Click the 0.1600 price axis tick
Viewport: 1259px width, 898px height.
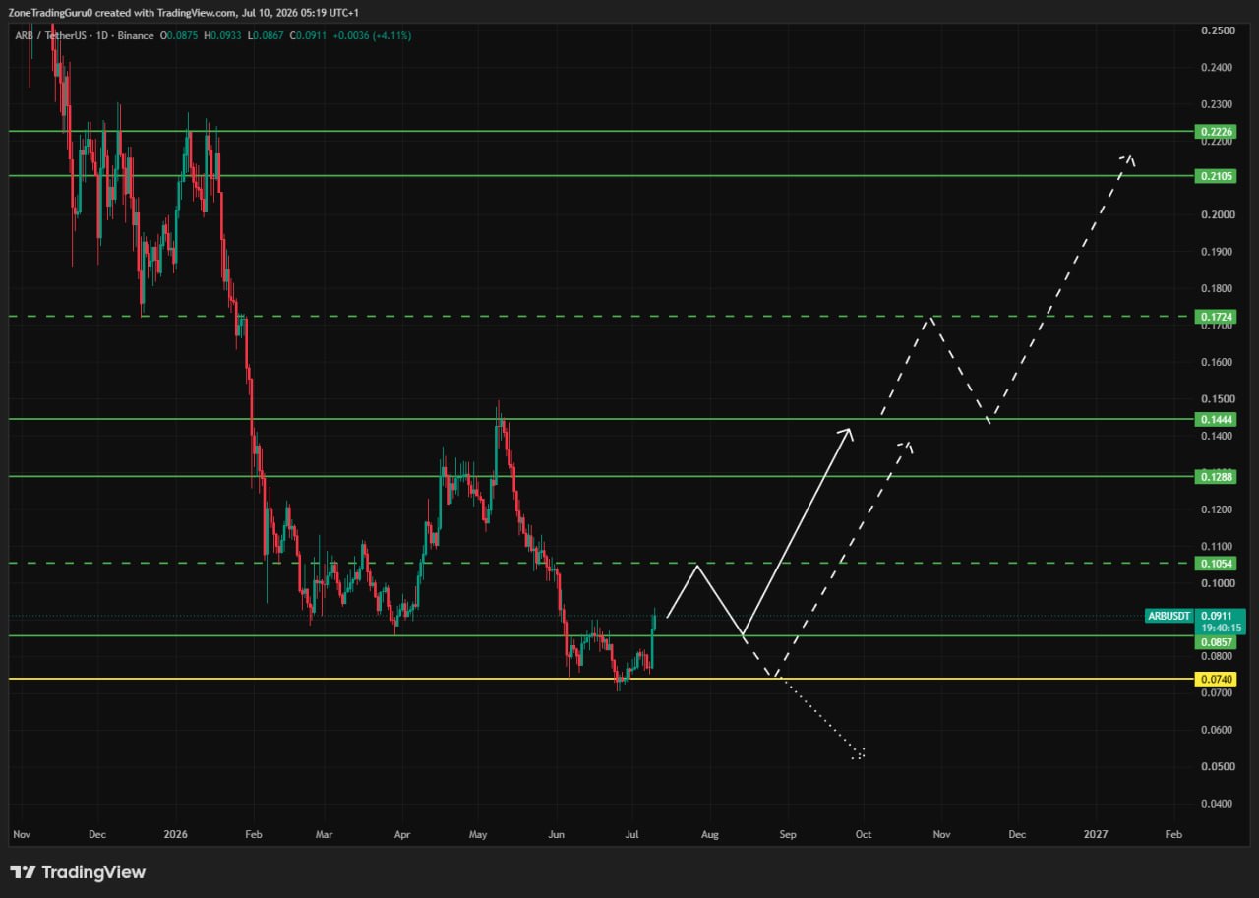click(1216, 362)
